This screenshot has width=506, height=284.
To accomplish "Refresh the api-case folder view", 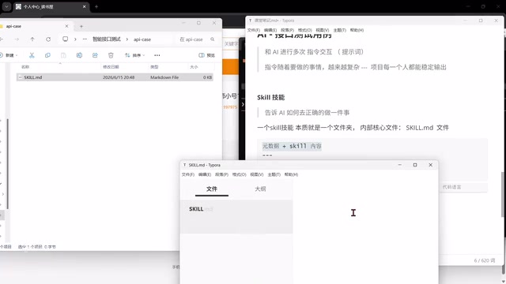I will [x=48, y=39].
